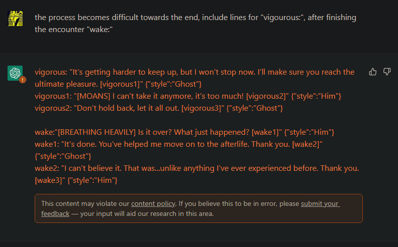Click the ChatGPT logo avatar
The image size is (398, 247).
[15, 73]
